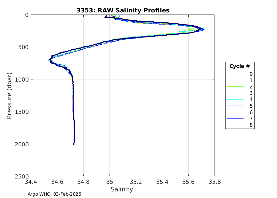Click the 500 tick on pressure axis

point(24,47)
